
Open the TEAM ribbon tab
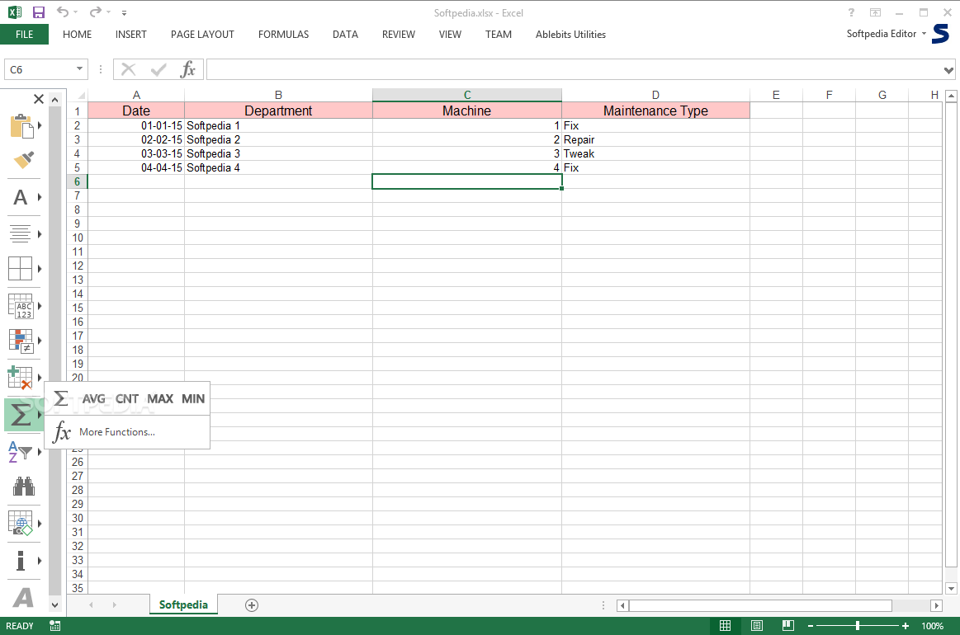pos(499,35)
